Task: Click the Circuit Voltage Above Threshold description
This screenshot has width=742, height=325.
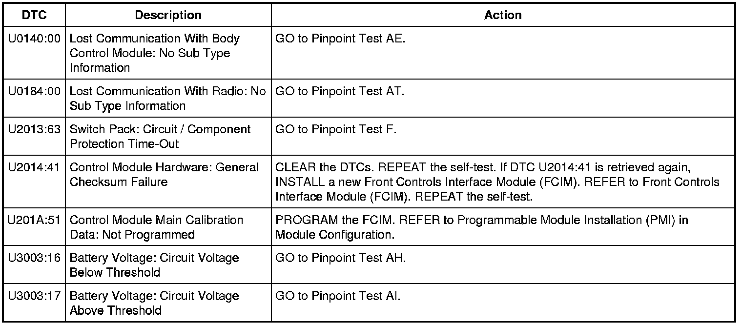Action: point(154,303)
